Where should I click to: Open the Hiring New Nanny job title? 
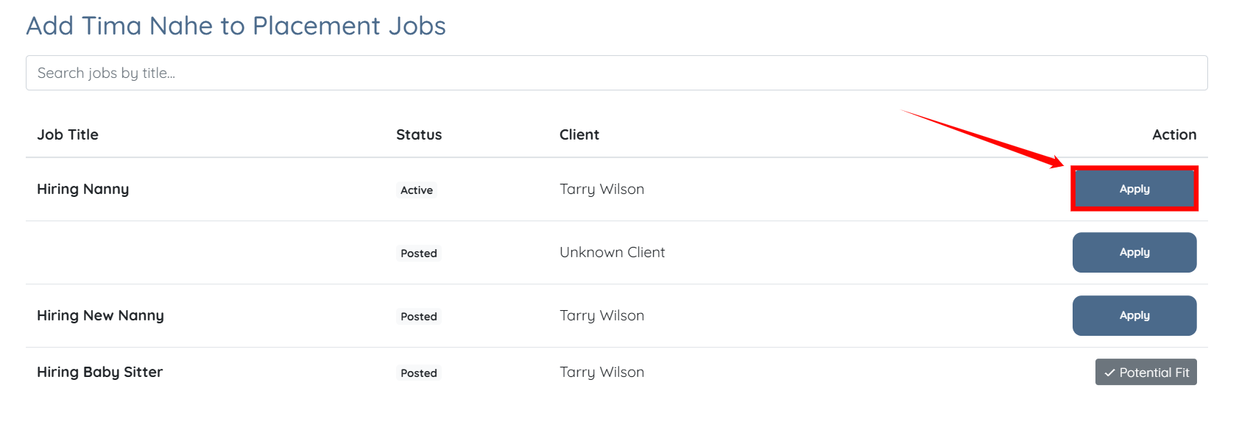tap(100, 315)
